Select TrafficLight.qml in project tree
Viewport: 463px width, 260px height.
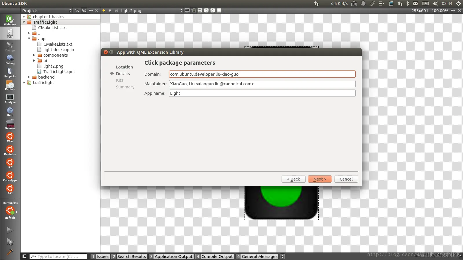pyautogui.click(x=59, y=72)
